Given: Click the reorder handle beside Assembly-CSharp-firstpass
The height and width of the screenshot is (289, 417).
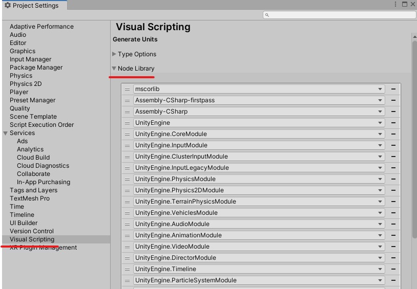Looking at the screenshot, I should point(128,100).
